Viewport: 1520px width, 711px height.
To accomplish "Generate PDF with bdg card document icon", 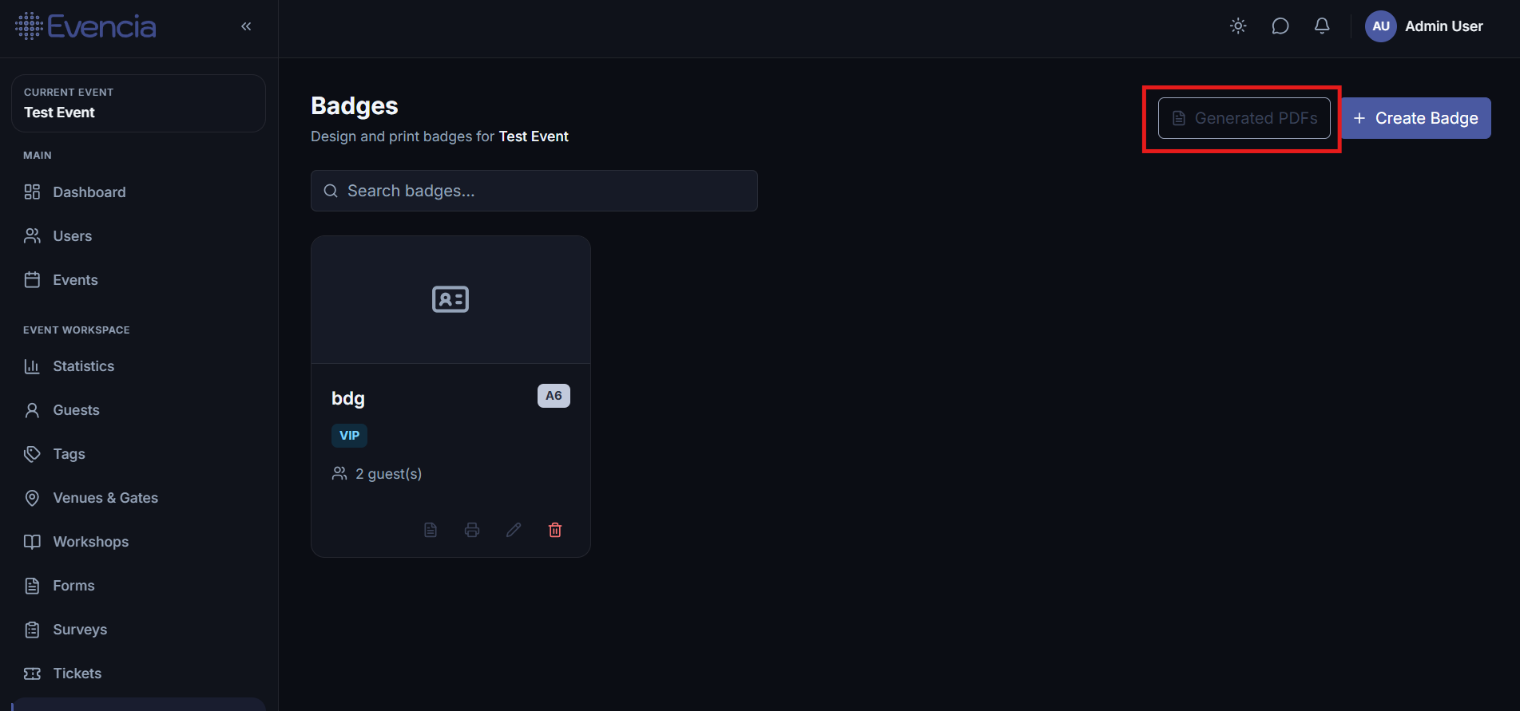I will click(x=431, y=530).
